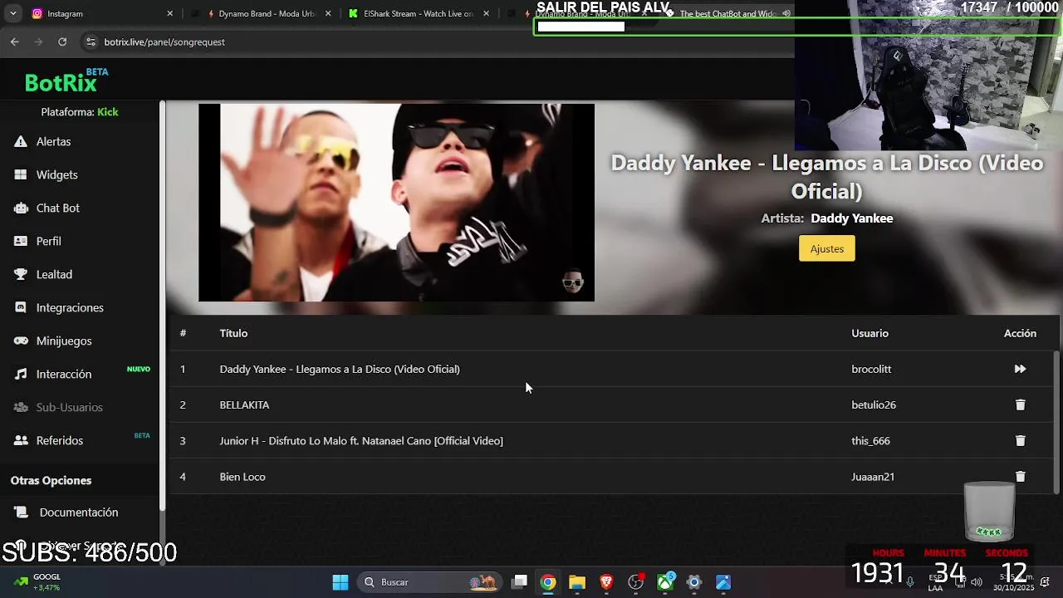
Task: Click user this_666
Action: (x=870, y=441)
